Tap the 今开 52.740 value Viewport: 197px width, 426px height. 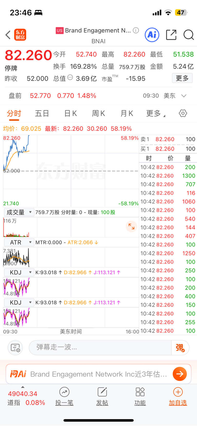pos(86,54)
